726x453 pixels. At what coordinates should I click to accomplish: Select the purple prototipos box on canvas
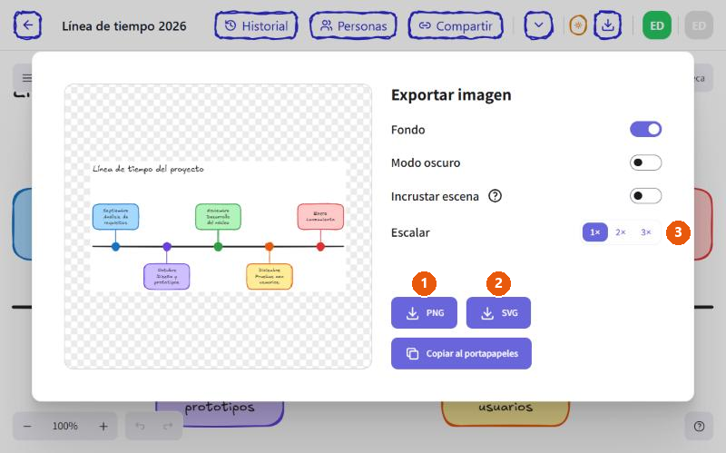click(x=220, y=412)
